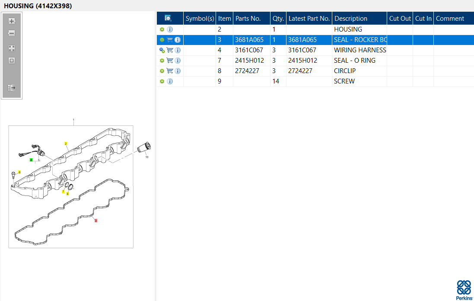This screenshot has width=474, height=301.
Task: Zoom out of the parts diagram
Action: pyautogui.click(x=12, y=33)
